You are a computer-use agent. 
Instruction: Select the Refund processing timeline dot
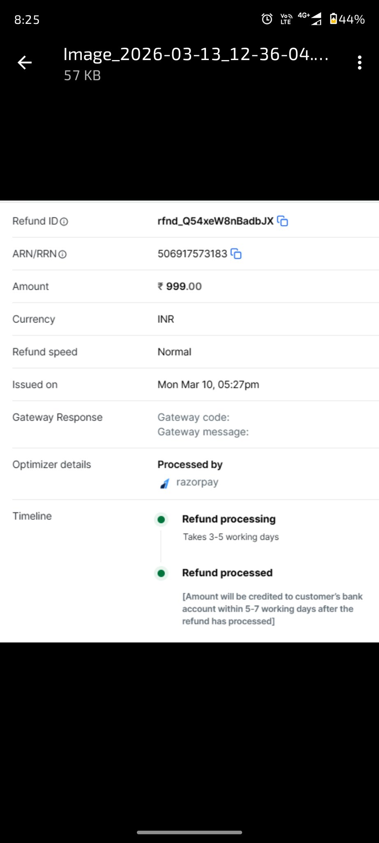(161, 519)
